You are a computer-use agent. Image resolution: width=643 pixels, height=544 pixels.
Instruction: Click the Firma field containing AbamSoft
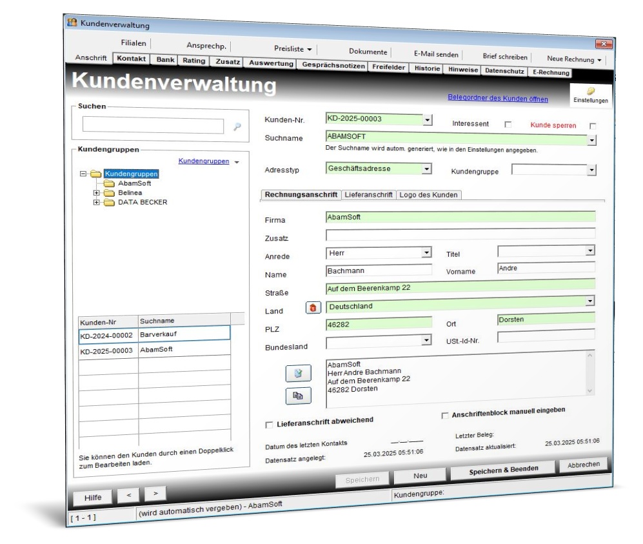click(x=460, y=217)
